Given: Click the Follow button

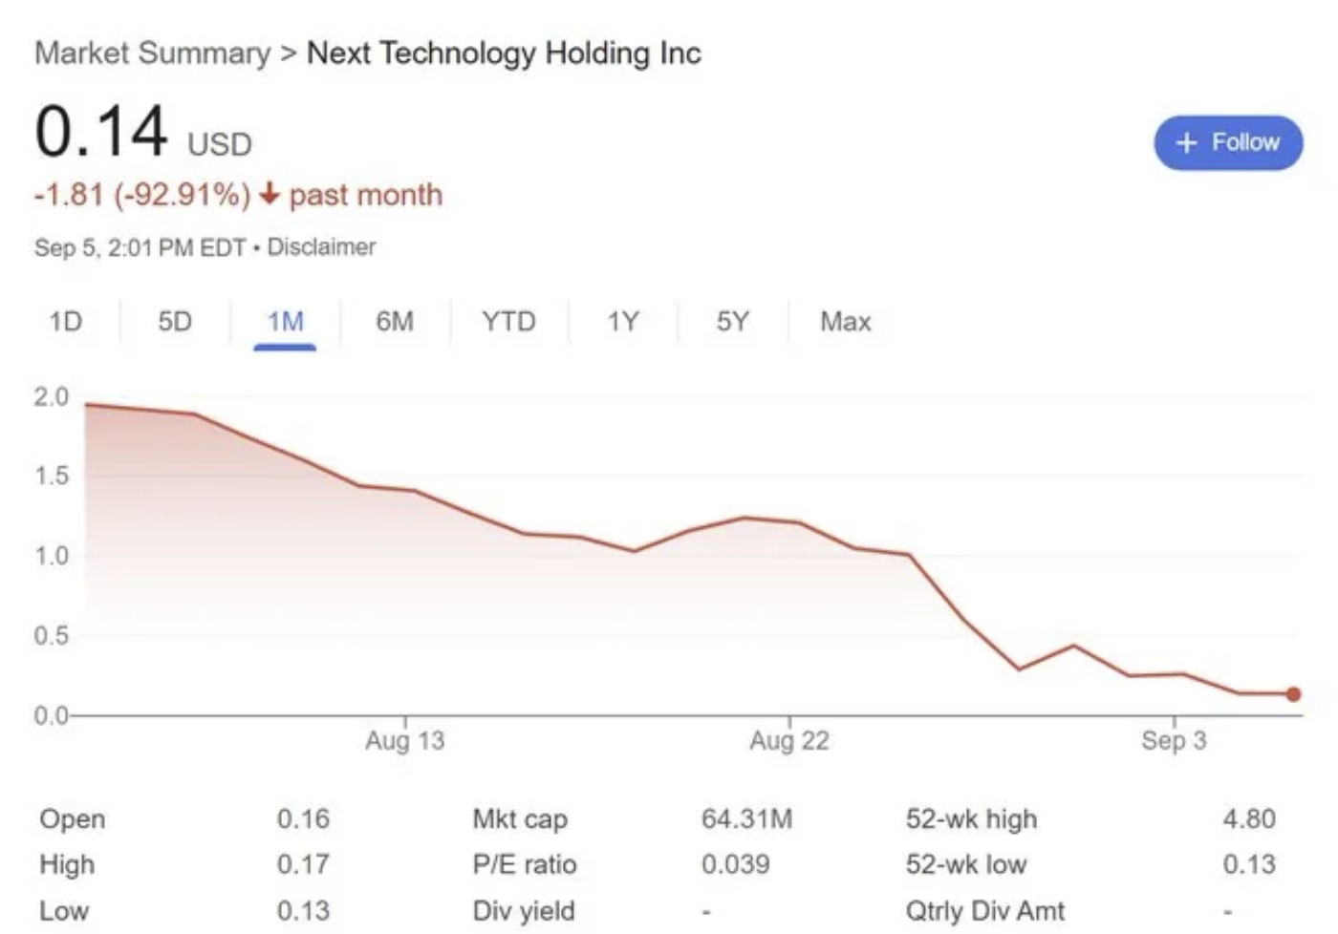Looking at the screenshot, I should click(1228, 143).
